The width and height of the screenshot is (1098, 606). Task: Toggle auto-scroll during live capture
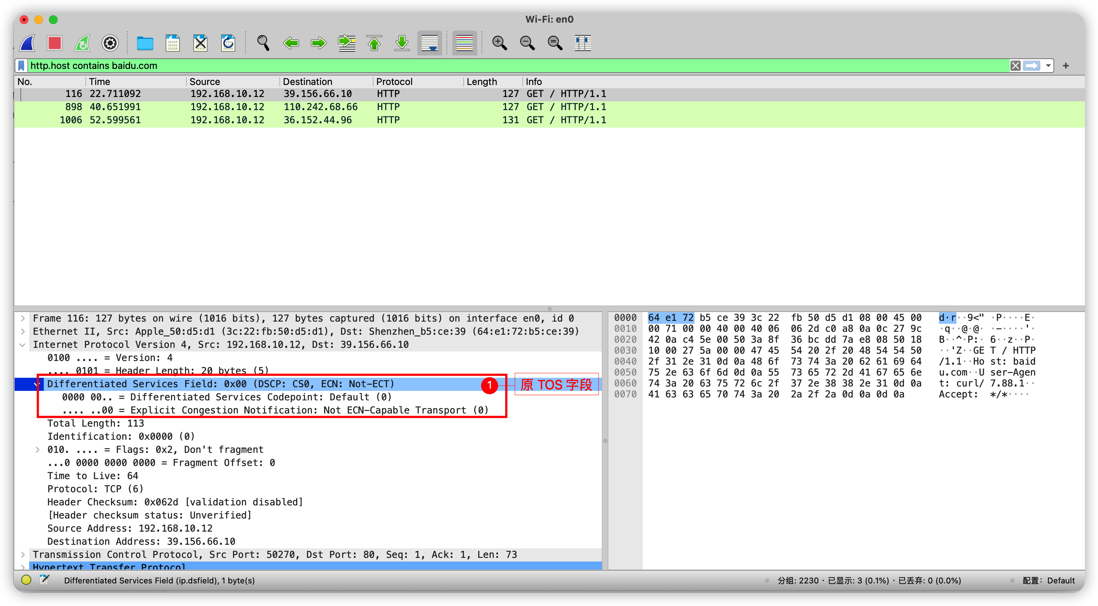429,43
